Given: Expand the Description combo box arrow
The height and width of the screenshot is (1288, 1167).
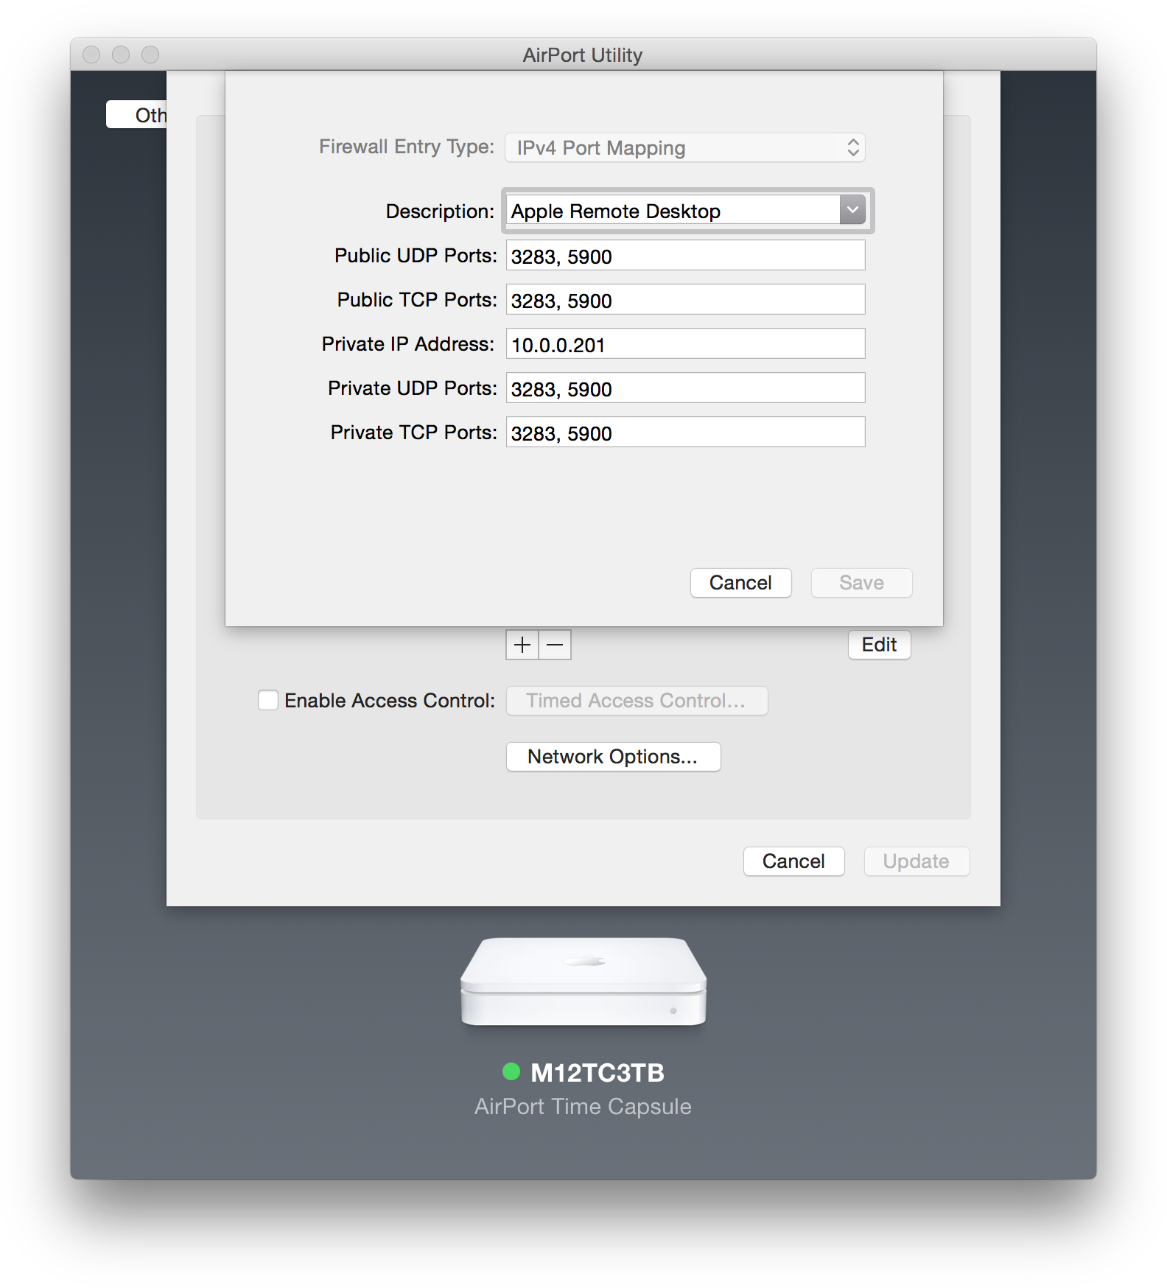Looking at the screenshot, I should [x=852, y=211].
